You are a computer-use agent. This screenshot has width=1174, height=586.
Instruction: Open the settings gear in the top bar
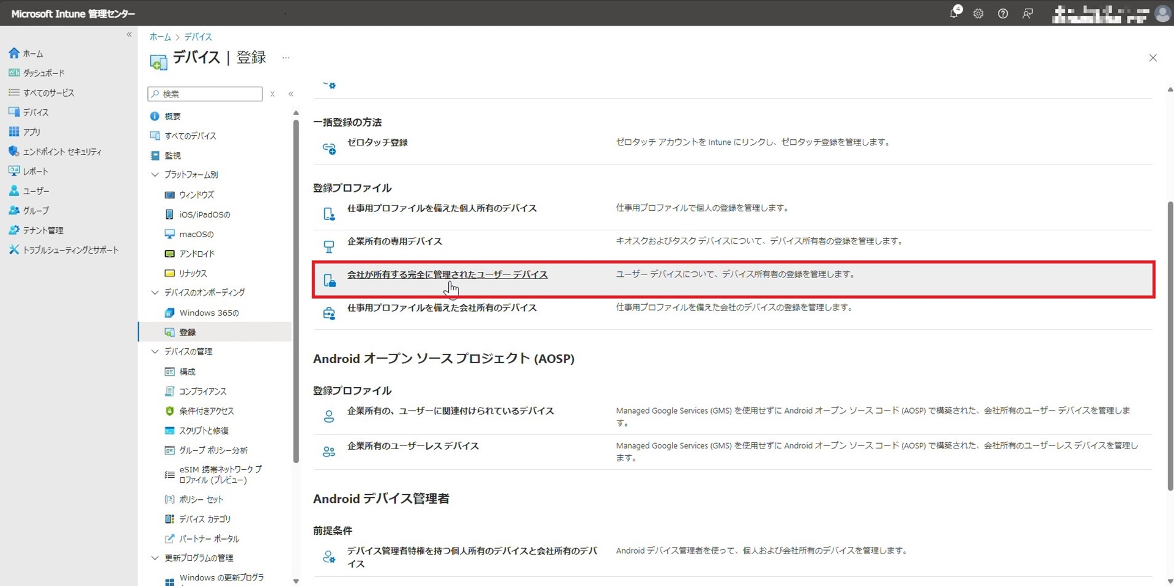point(979,13)
